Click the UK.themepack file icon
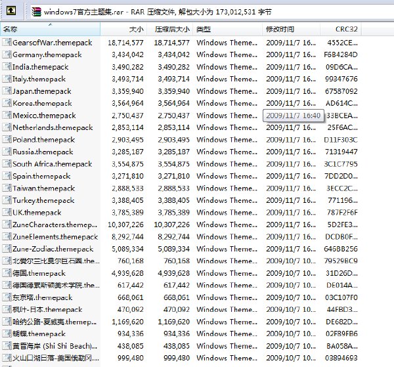The height and width of the screenshot is (367, 394). (7, 212)
